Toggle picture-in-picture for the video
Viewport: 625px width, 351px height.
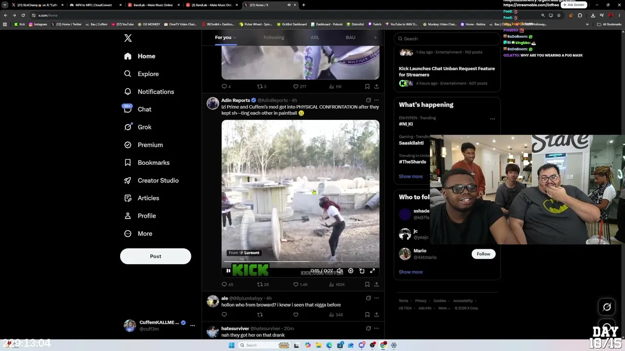(x=362, y=271)
